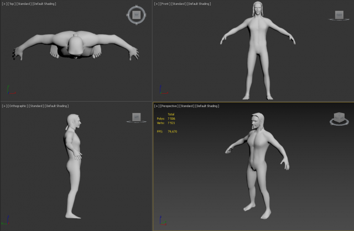Open [Default Shading] menu in Perspective viewport
This screenshot has height=231, width=354.
click(x=207, y=106)
